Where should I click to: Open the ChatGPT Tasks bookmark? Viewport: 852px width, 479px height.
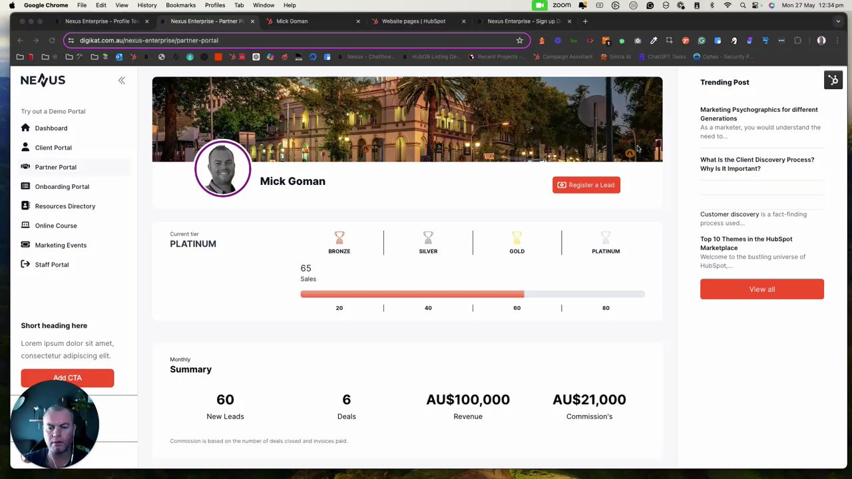(x=662, y=57)
